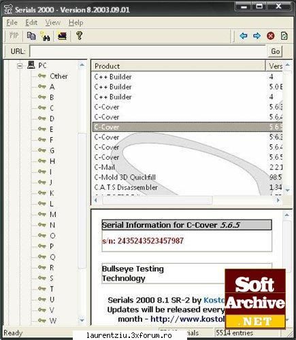Select the C category in tree

[52, 108]
